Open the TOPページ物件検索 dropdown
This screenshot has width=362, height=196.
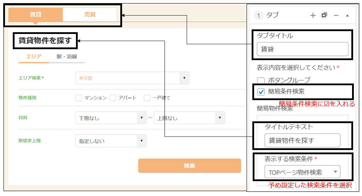[x=302, y=172]
